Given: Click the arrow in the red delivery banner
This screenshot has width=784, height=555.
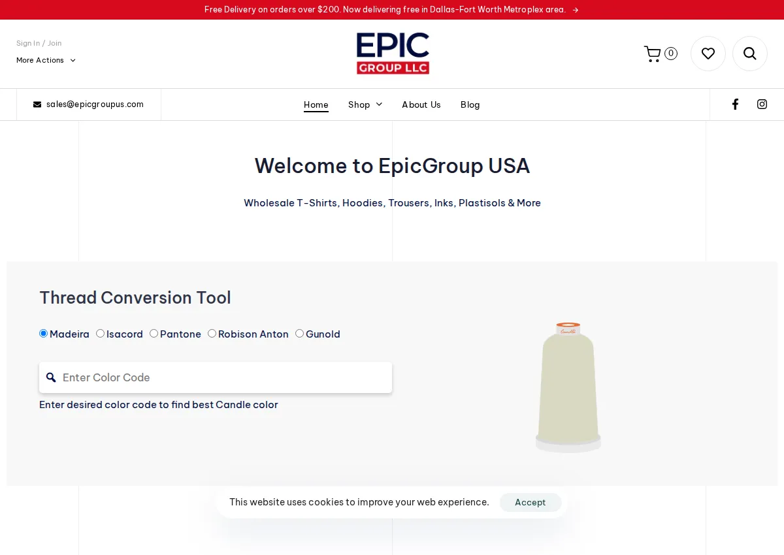Looking at the screenshot, I should coord(576,10).
